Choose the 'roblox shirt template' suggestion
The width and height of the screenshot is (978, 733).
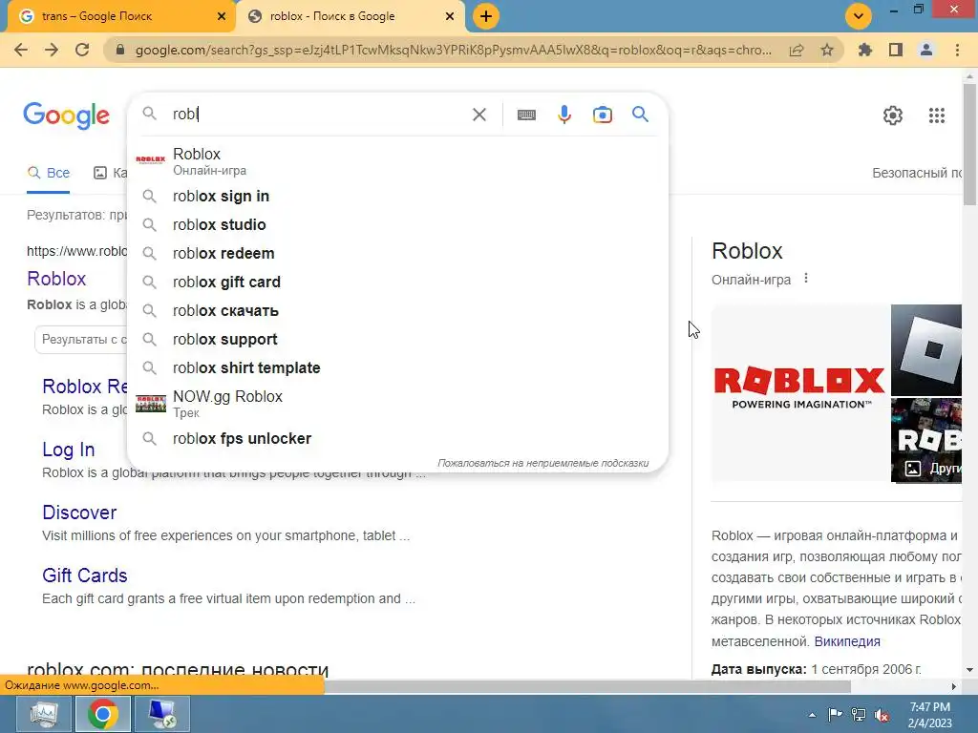tap(398, 368)
